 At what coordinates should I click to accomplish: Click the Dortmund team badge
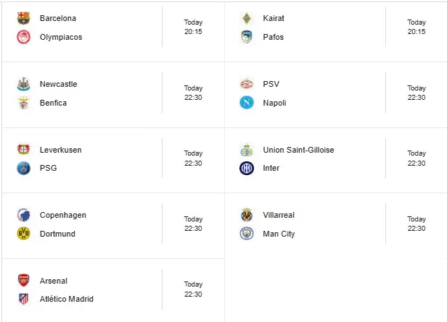coord(23,234)
